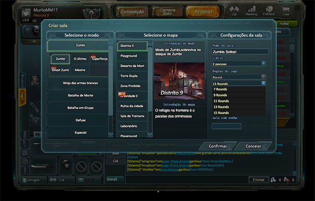Screen dimensions: 315x201
Task: Choose 9 Rounds from the list
Action: click(239, 95)
